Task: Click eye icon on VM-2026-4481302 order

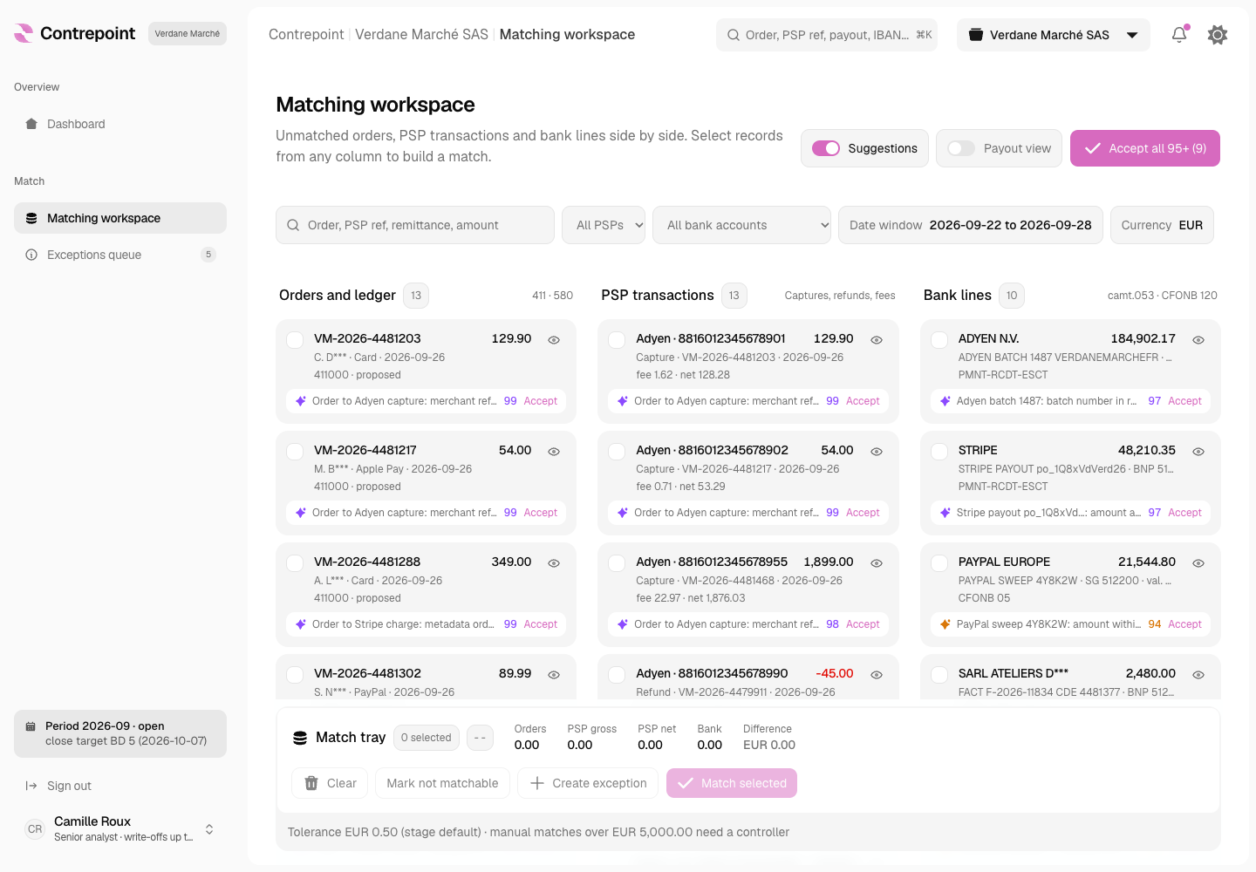Action: pos(554,675)
